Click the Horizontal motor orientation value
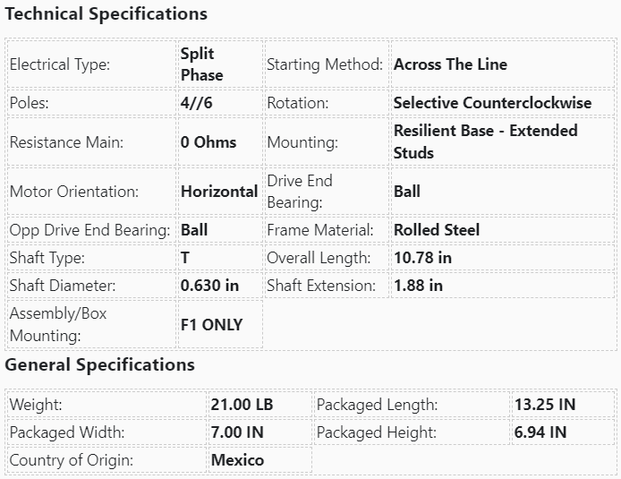Viewport: 621px width, 479px height. coord(219,192)
